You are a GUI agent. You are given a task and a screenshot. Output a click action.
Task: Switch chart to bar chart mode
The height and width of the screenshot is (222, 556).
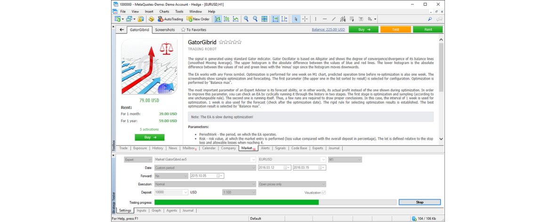pos(218,19)
